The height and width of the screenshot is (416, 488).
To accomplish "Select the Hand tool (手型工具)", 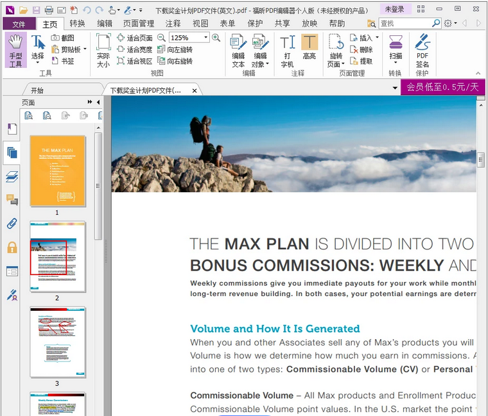I will click(x=15, y=51).
